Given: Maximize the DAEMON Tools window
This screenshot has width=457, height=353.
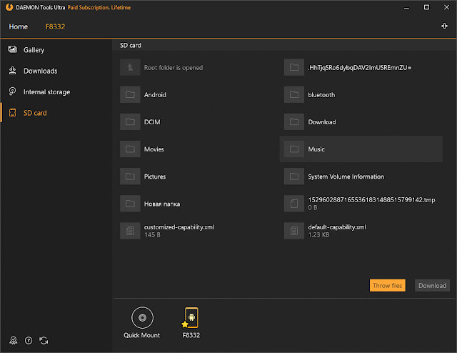Looking at the screenshot, I should 426,7.
